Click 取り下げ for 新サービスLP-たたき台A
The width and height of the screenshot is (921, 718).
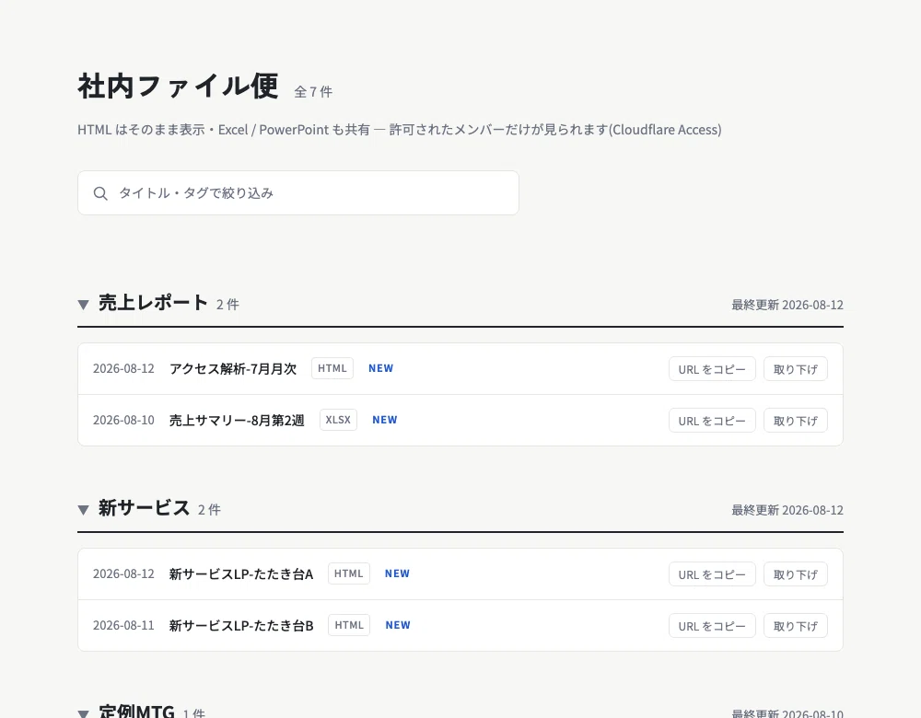pos(796,574)
